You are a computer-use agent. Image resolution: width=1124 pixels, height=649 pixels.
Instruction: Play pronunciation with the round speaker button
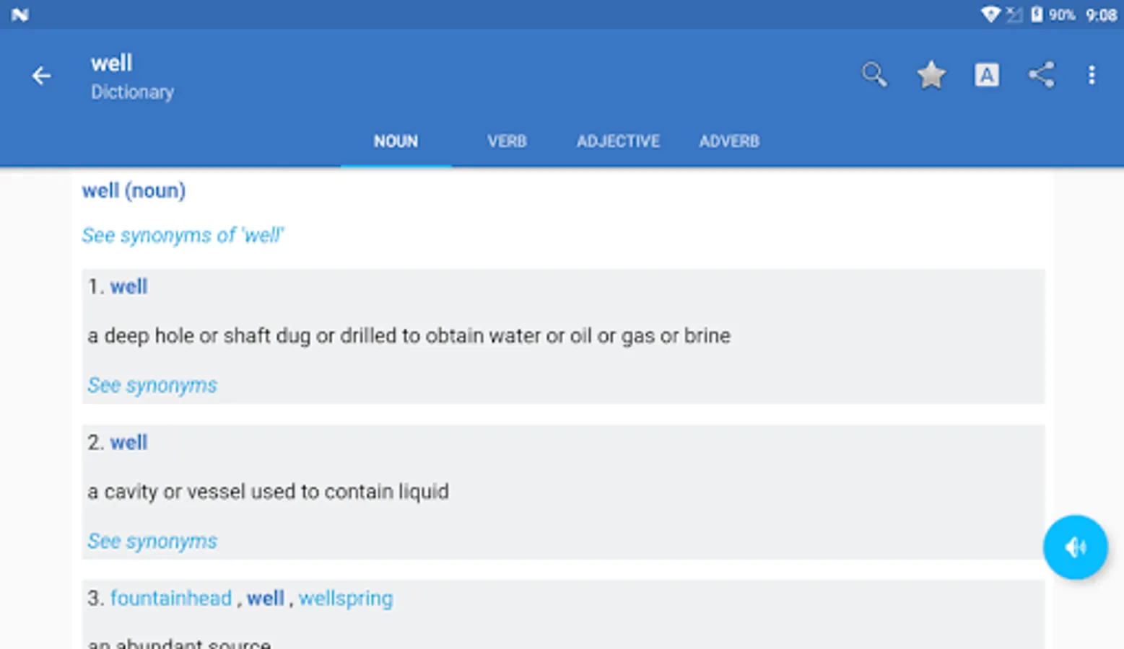tap(1074, 547)
